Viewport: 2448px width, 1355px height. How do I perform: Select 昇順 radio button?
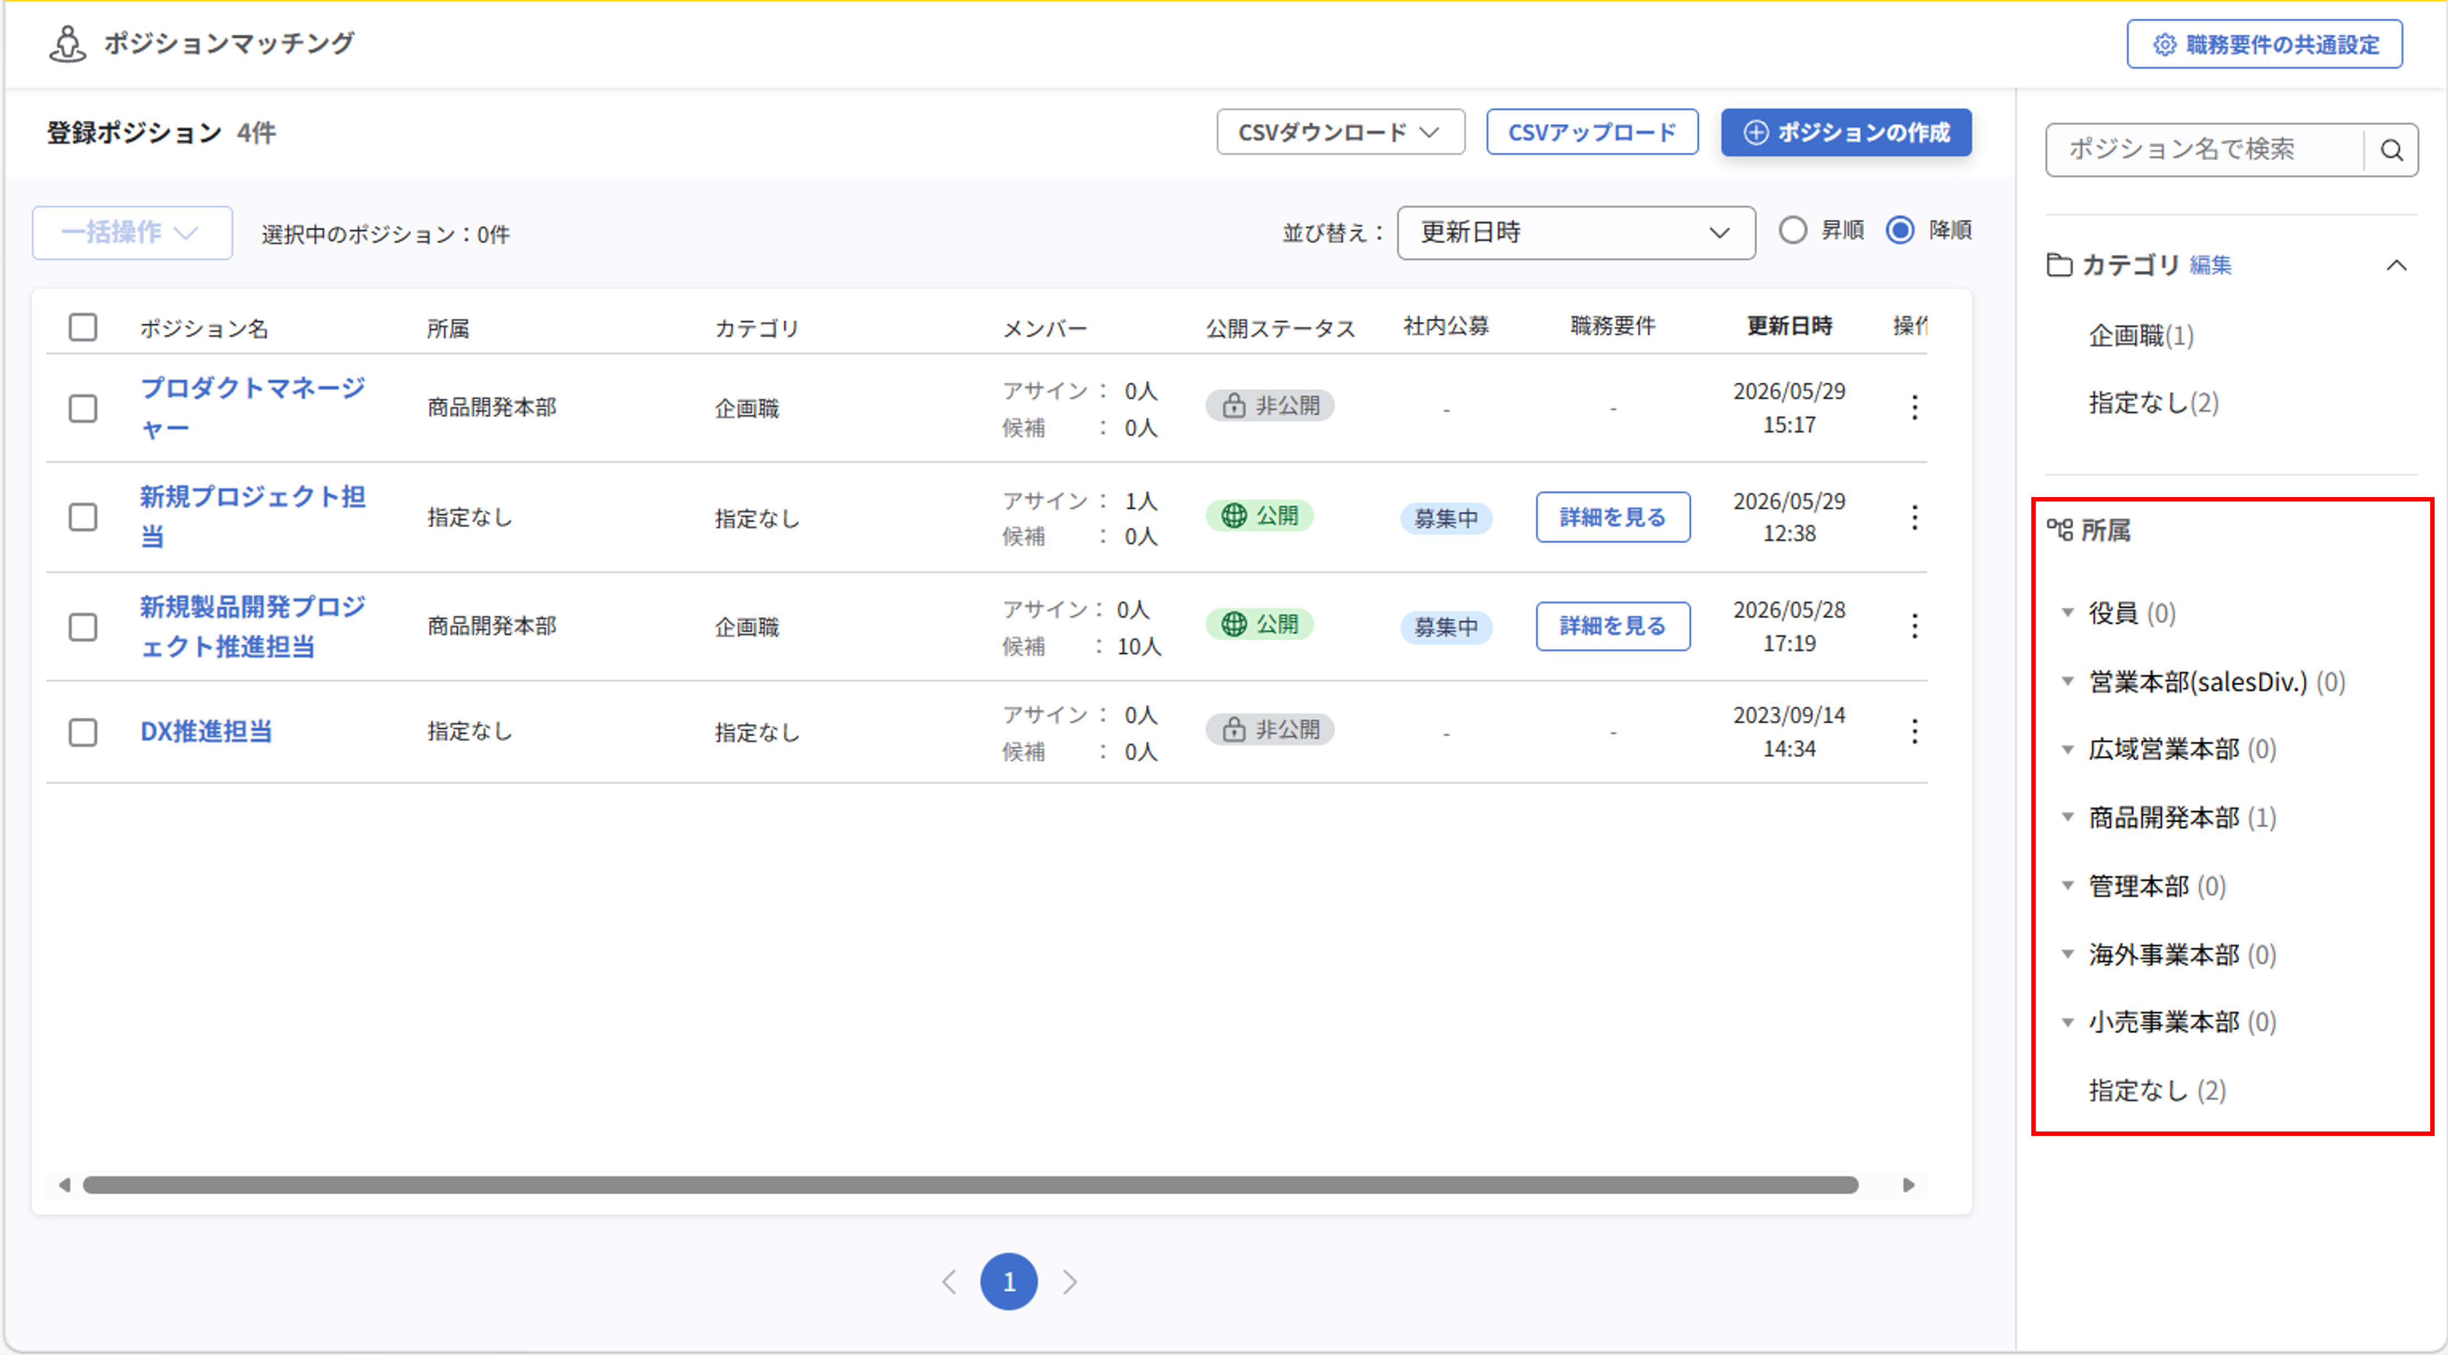click(1792, 231)
